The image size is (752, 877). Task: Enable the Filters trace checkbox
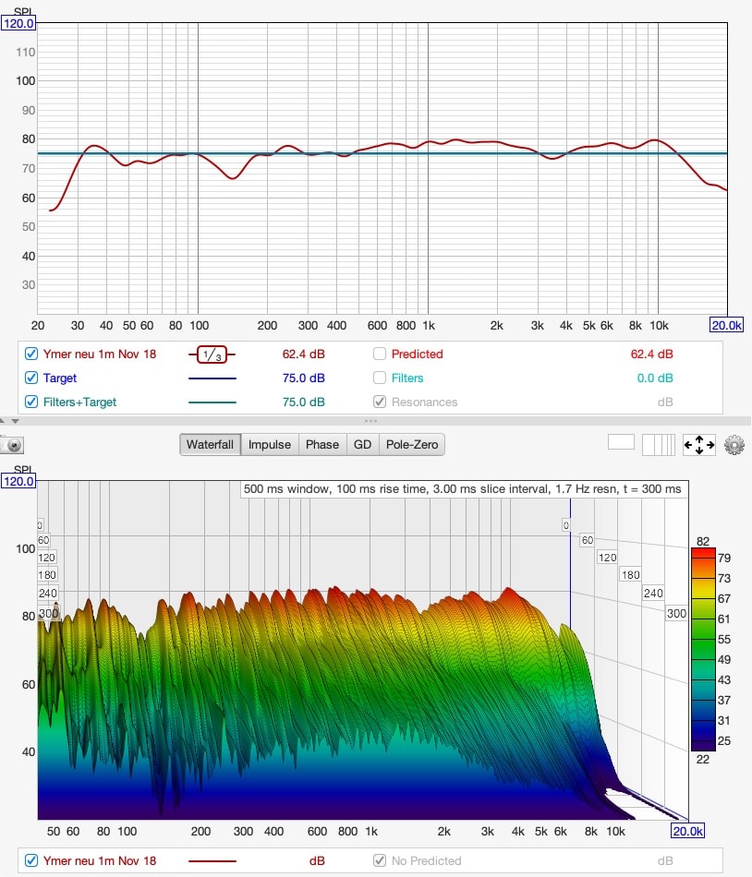point(380,378)
